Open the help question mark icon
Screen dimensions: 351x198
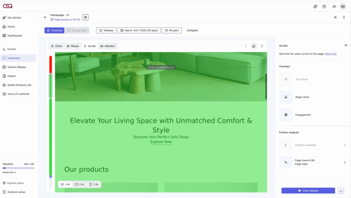coord(324,6)
